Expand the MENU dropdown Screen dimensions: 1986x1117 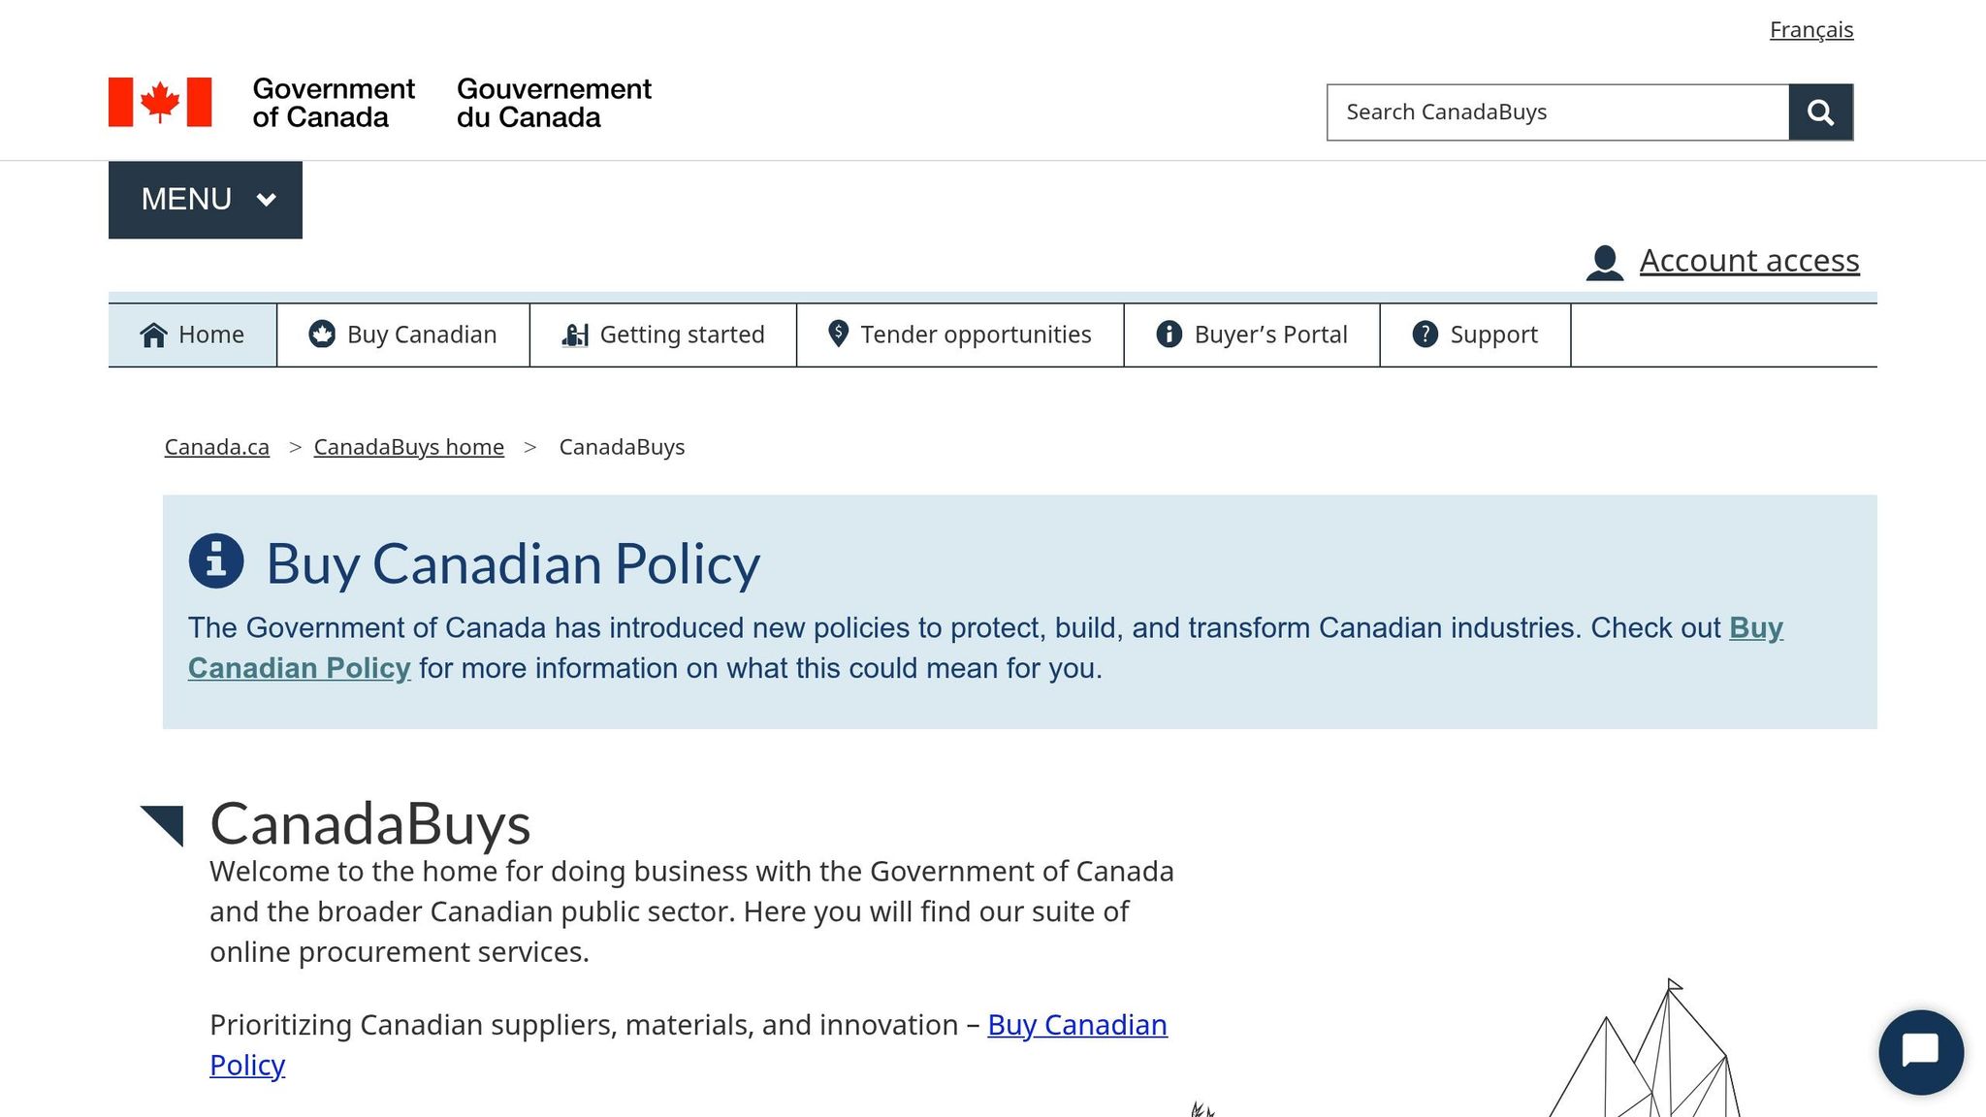206,200
